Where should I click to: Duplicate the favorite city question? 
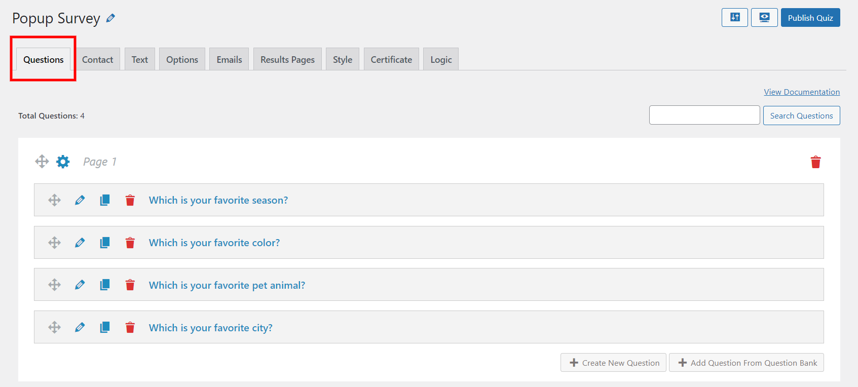click(105, 327)
